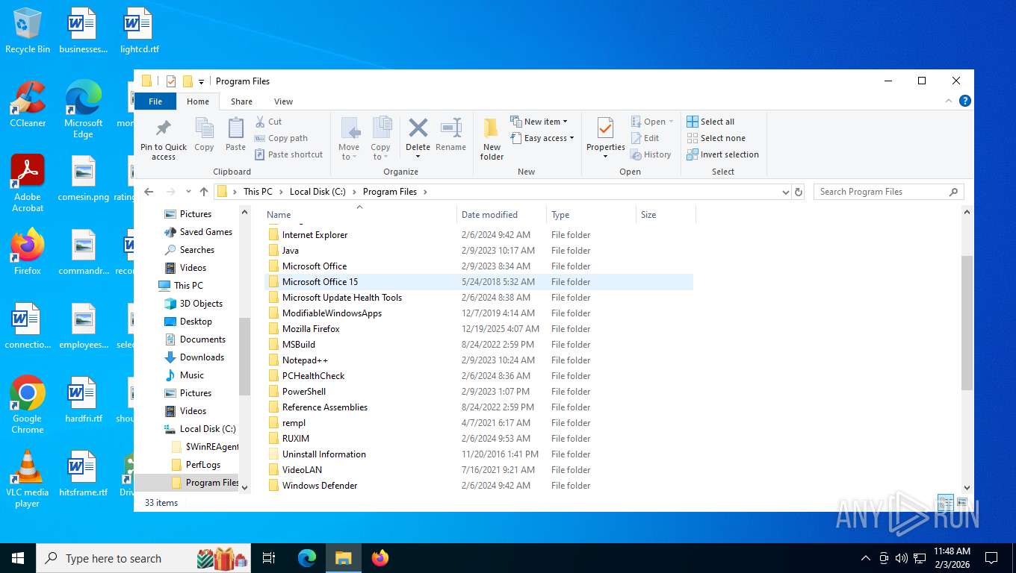Click the Cut scissors icon
This screenshot has width=1016, height=573.
[x=260, y=122]
